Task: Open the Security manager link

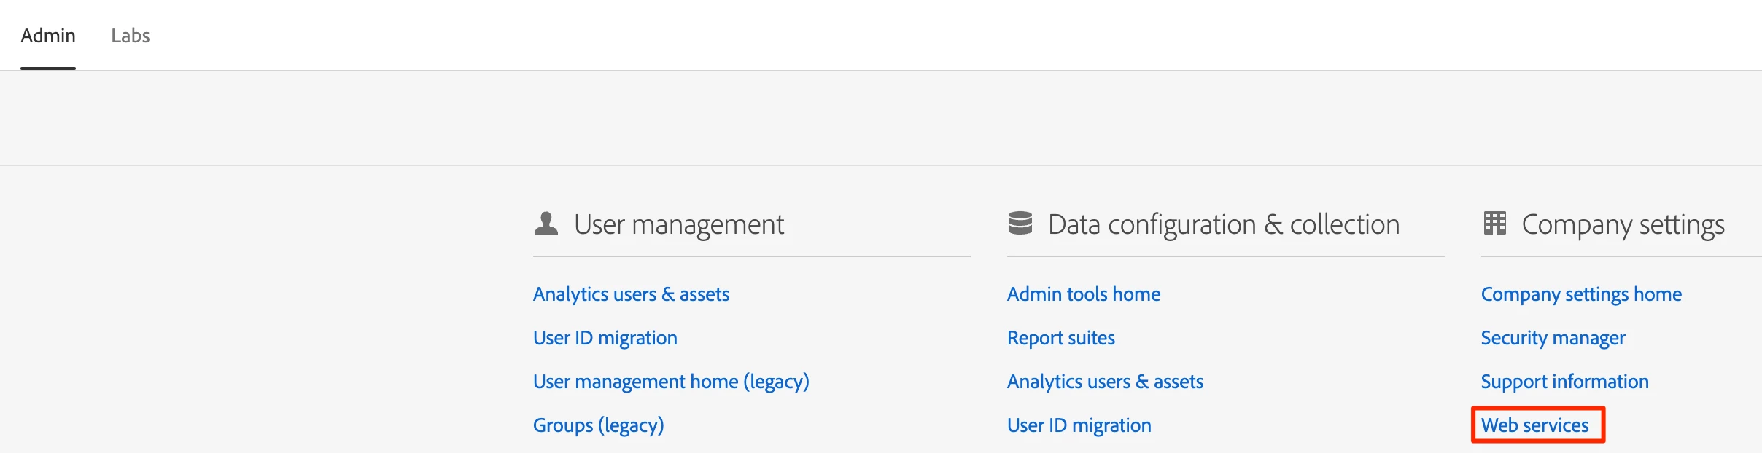Action: (x=1553, y=338)
